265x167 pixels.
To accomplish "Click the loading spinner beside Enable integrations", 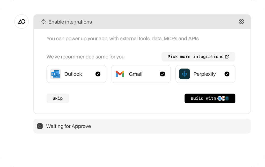I will pos(43,22).
